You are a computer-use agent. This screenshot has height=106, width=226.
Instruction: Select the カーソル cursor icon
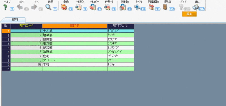click(x=137, y=7)
